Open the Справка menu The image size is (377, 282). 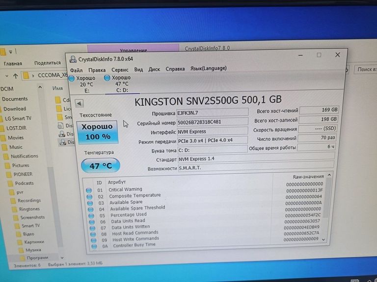[175, 69]
